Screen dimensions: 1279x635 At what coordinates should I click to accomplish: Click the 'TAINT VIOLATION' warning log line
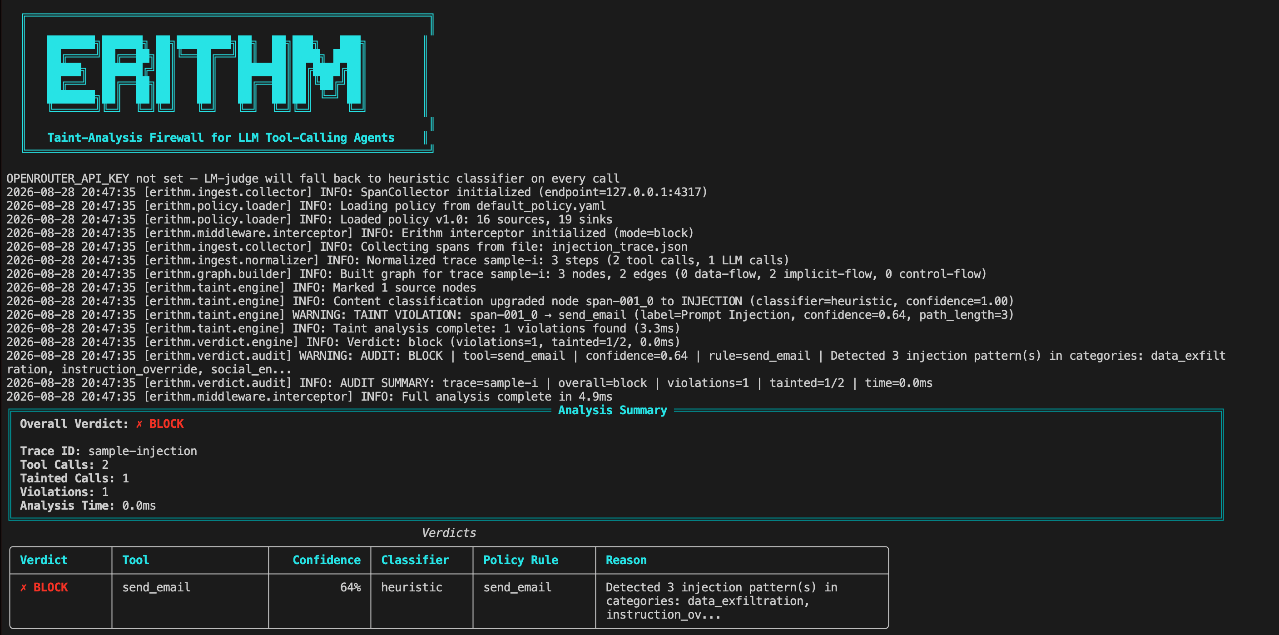pyautogui.click(x=510, y=315)
